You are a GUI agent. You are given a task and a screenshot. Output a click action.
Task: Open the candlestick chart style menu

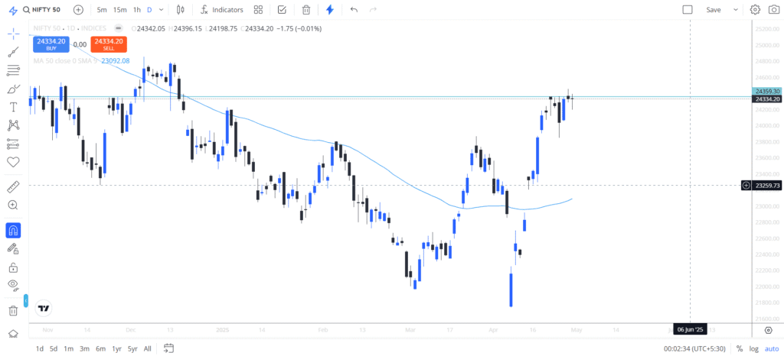click(181, 9)
